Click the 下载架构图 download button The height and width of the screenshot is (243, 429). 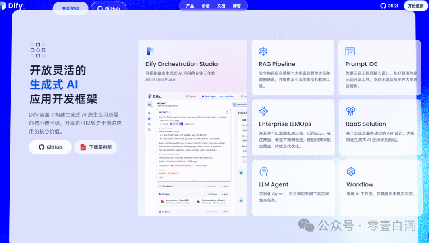point(95,147)
